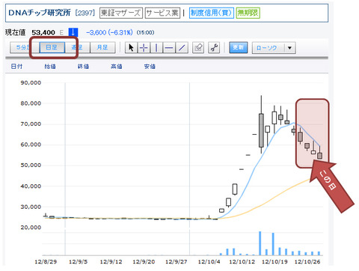The image size is (359, 271).
Task: Click the 12/10/26 date axis label
Action: click(307, 262)
